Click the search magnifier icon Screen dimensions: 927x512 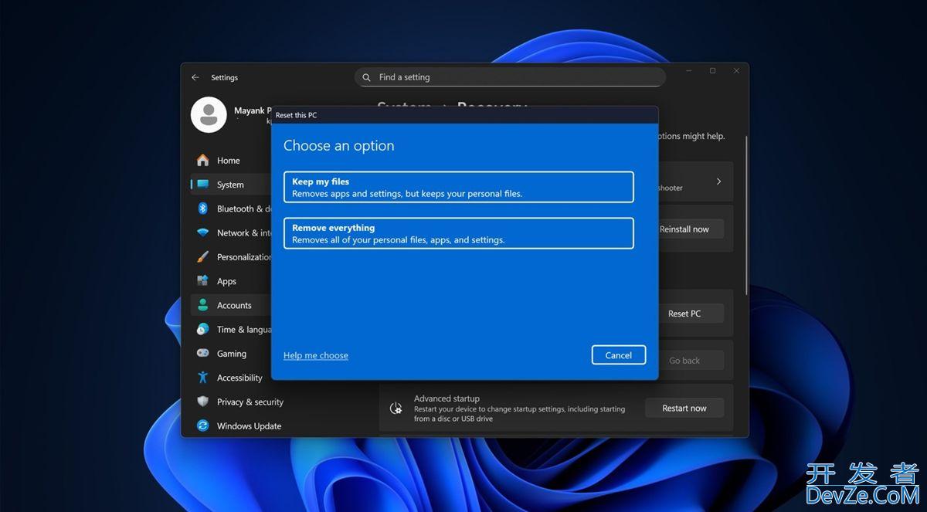367,77
